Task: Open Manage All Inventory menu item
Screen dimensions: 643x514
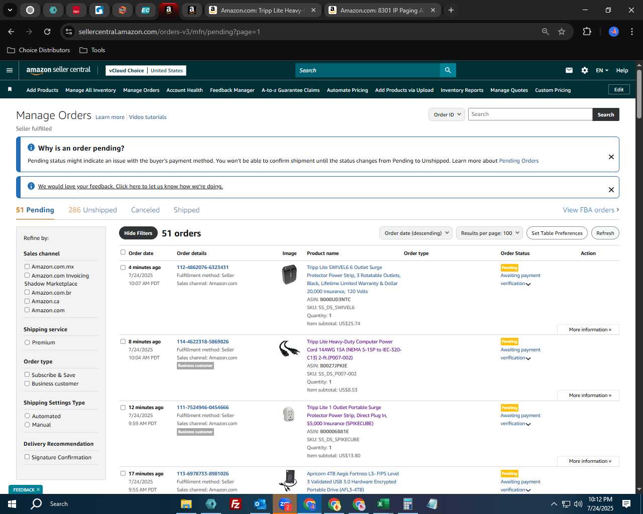Action: coord(90,90)
